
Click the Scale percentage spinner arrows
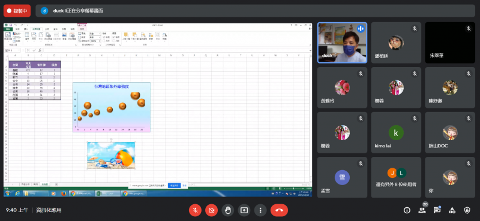100,41
